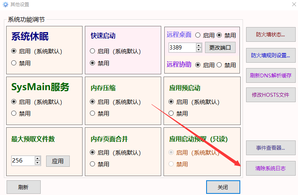The image size is (298, 195).
Task: Open 防火墙状态...
Action: tap(270, 34)
